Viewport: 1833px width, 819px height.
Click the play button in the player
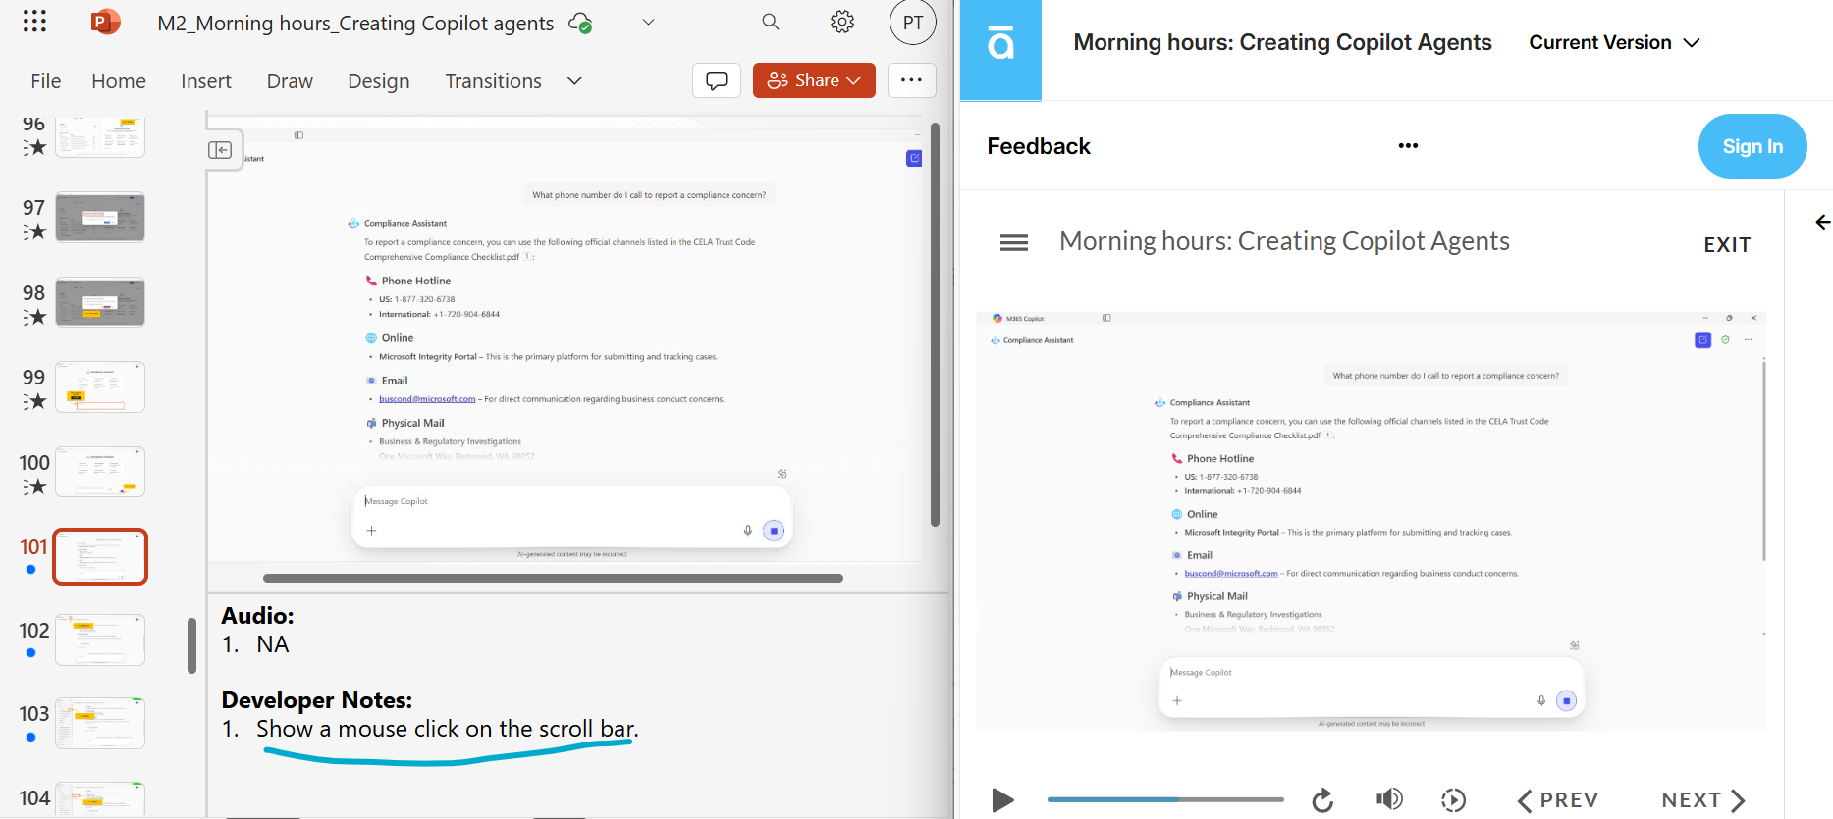tap(1002, 800)
